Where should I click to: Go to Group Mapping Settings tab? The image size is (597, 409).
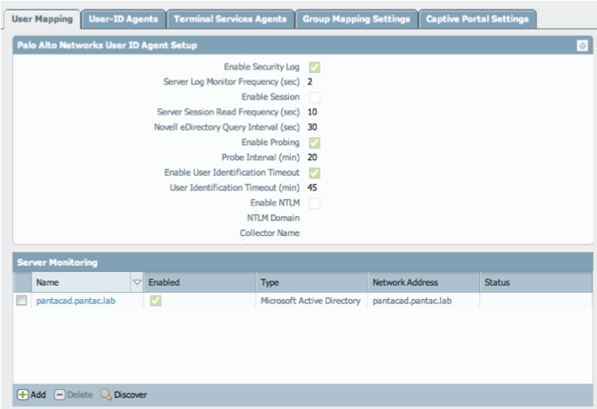(x=356, y=18)
